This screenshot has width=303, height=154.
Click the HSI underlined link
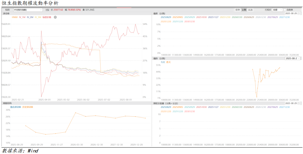pos(48,10)
